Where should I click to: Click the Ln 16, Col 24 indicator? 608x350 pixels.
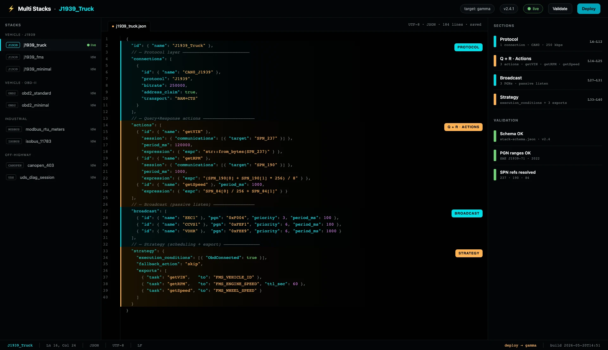(x=61, y=345)
